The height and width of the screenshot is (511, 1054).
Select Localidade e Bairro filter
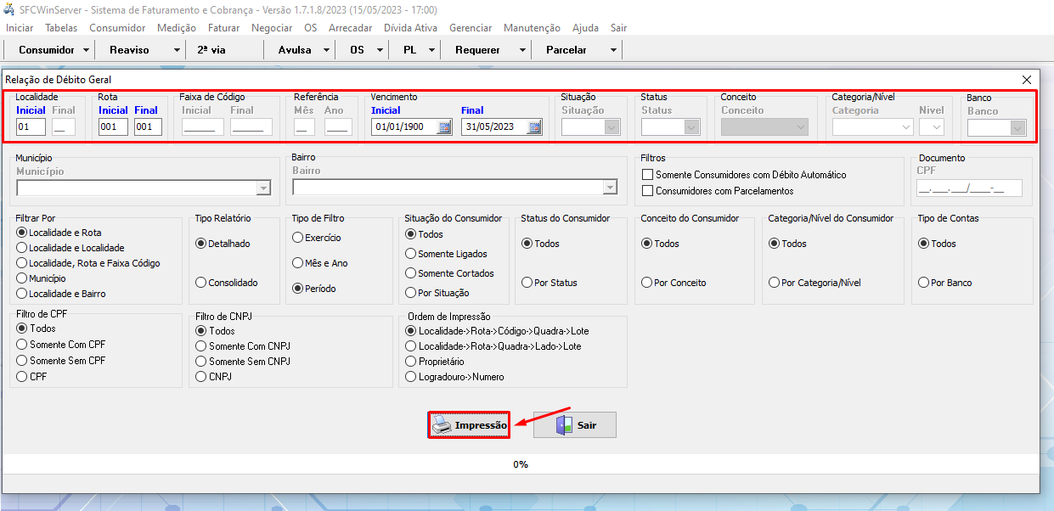22,294
